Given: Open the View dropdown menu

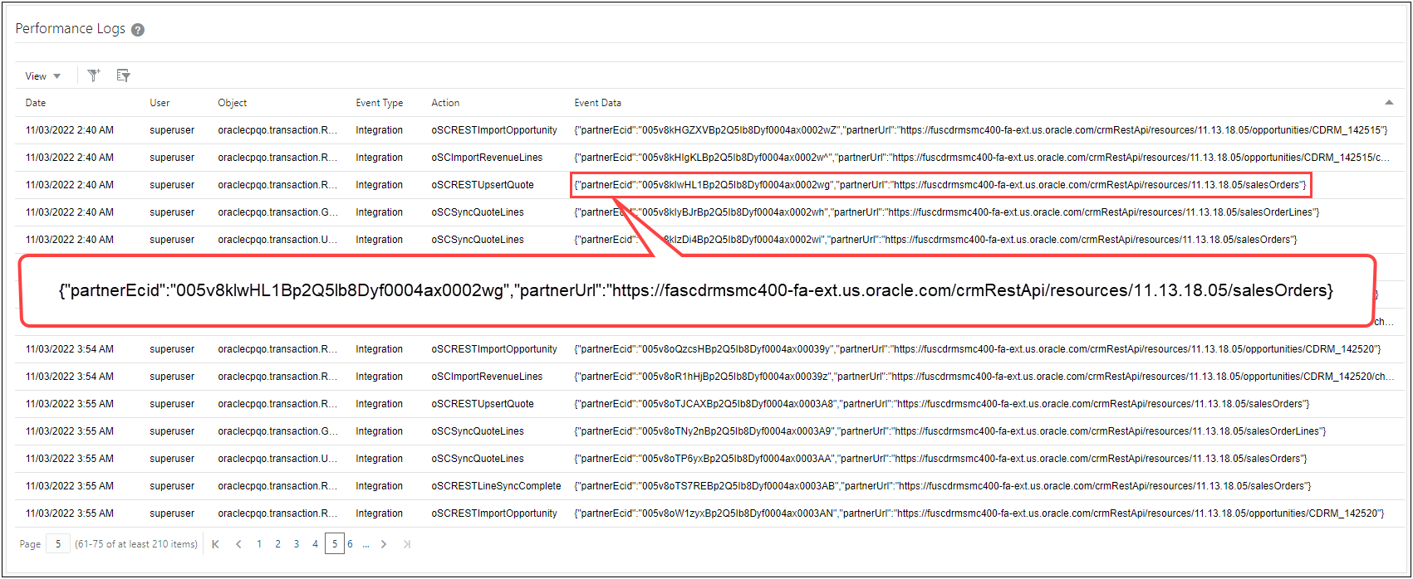Looking at the screenshot, I should [43, 75].
